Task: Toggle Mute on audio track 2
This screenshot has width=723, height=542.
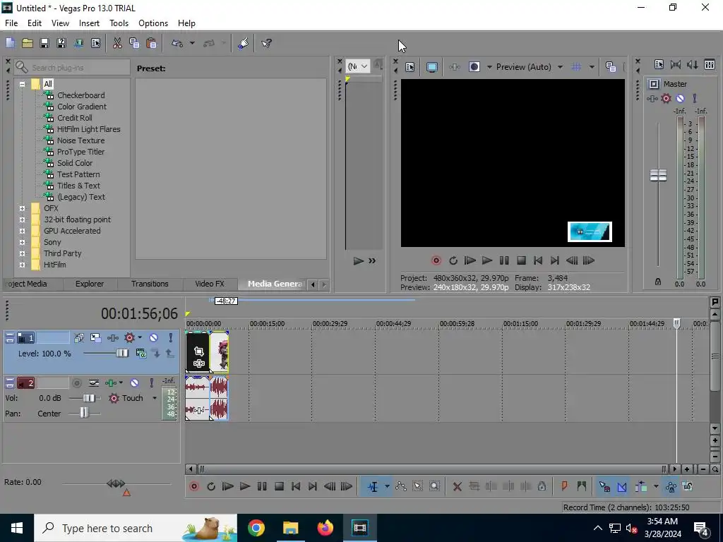Action: pyautogui.click(x=134, y=383)
